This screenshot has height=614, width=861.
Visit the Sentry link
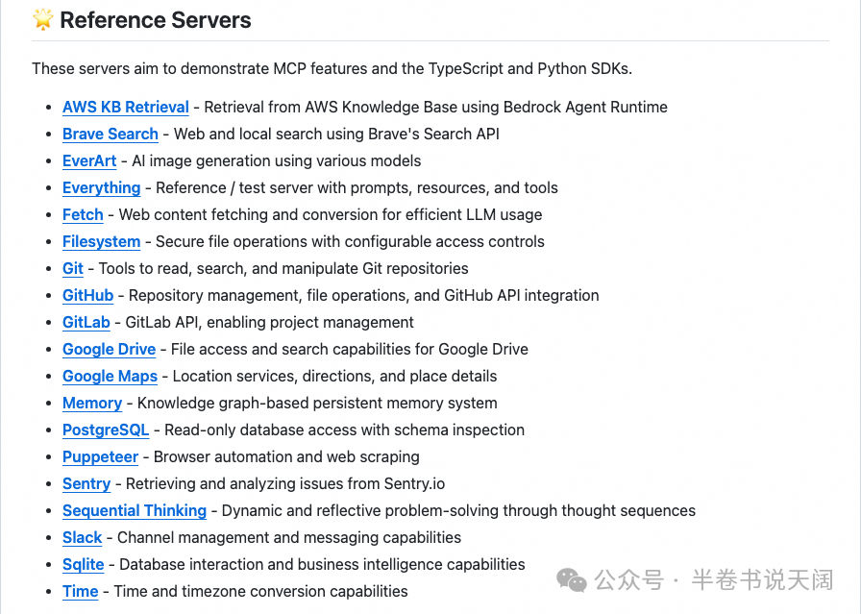(86, 484)
